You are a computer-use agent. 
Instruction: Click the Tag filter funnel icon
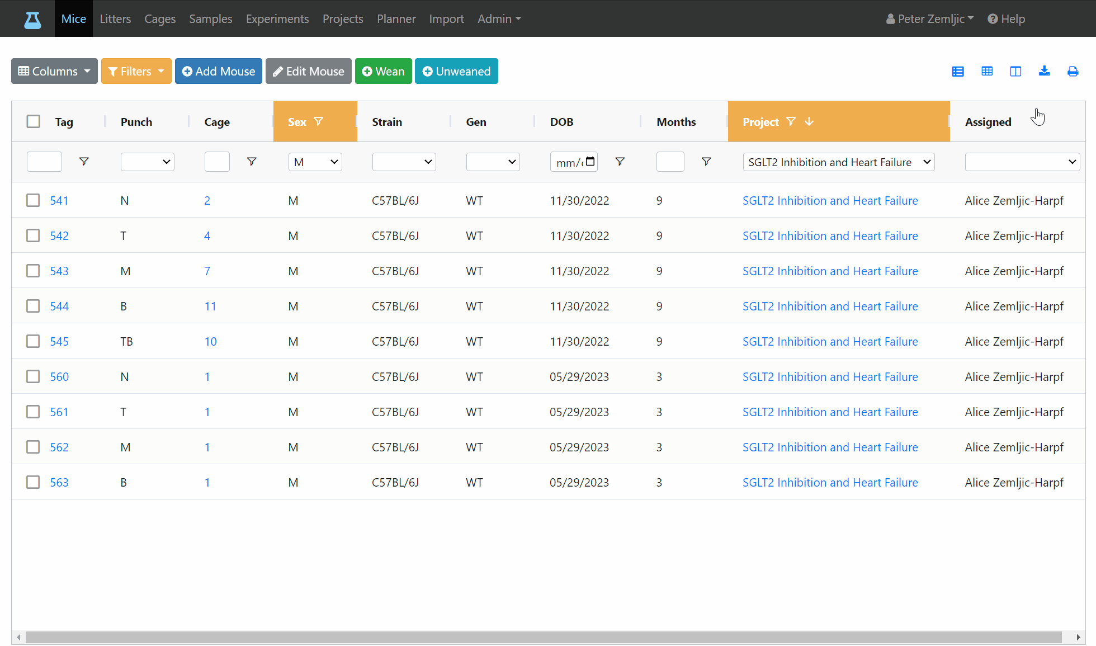84,162
